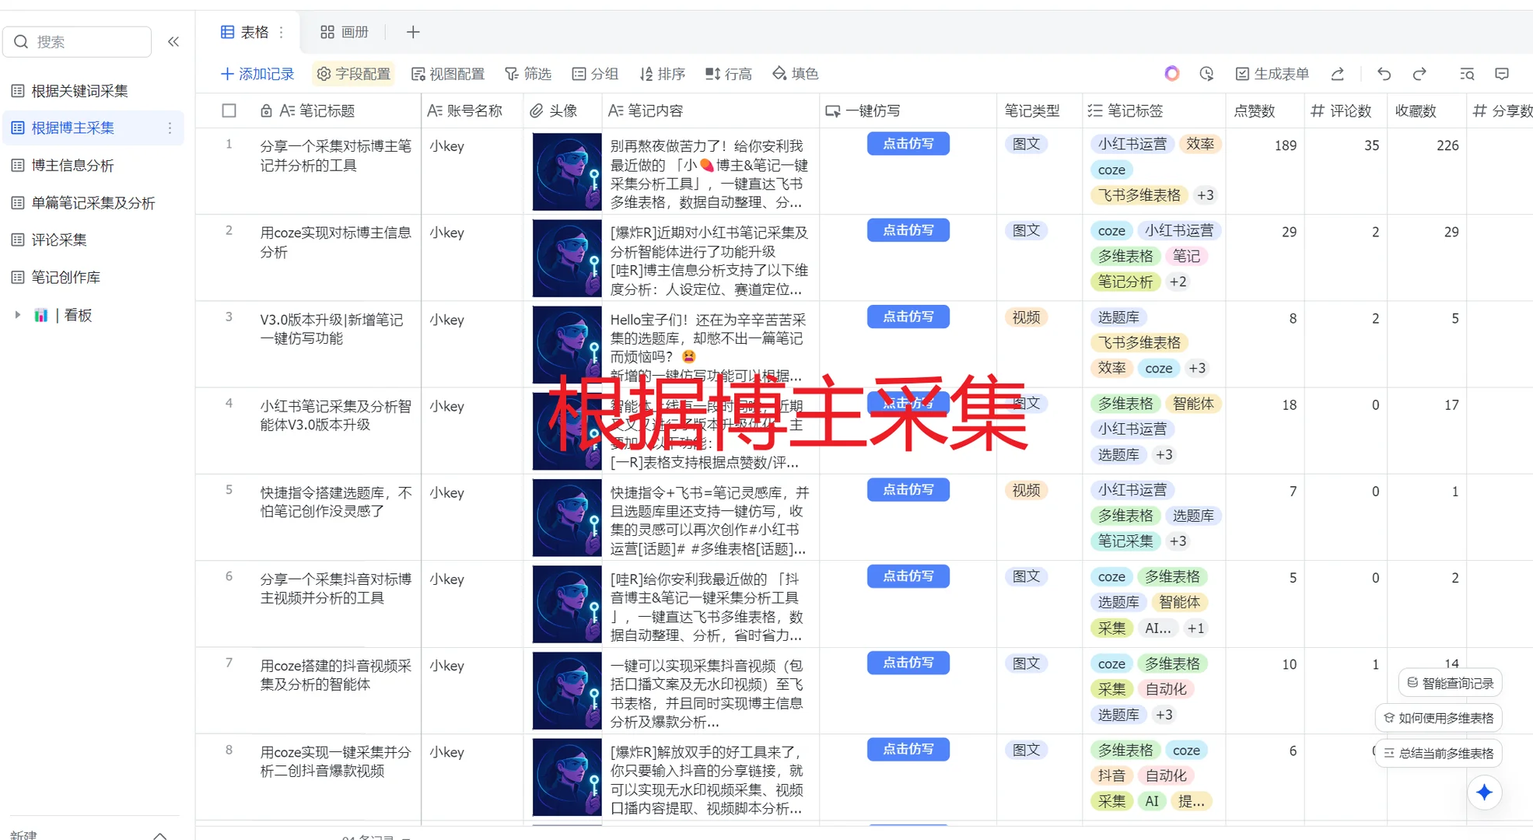The height and width of the screenshot is (840, 1533).
Task: Click the share arrow icon
Action: pyautogui.click(x=1338, y=74)
